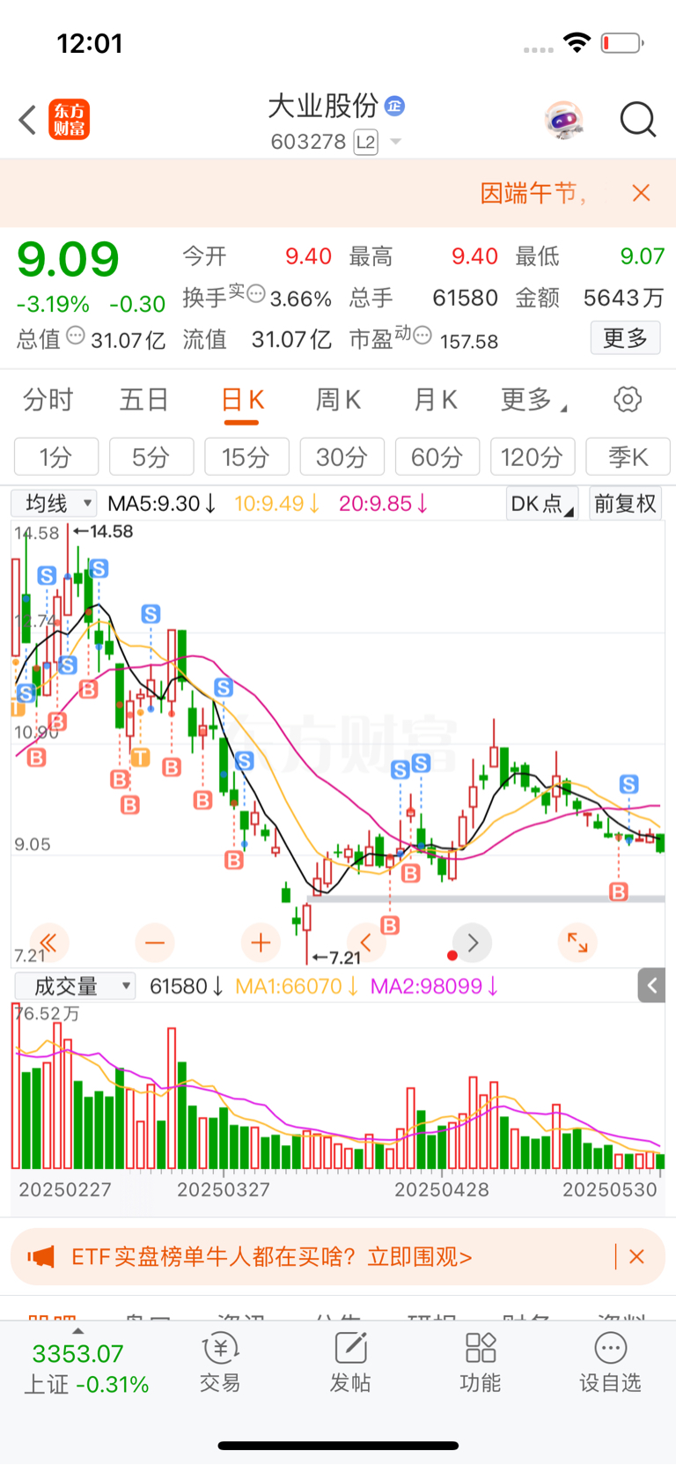676x1465 pixels.
Task: Move chart left with orange arrow
Action: (x=366, y=943)
